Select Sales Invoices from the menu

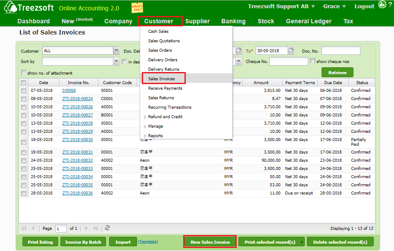tap(161, 79)
